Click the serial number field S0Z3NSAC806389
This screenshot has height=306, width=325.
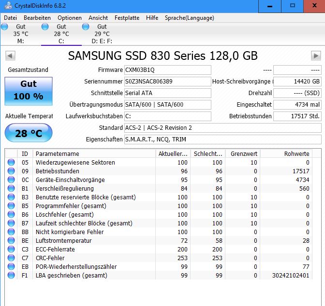(168, 82)
